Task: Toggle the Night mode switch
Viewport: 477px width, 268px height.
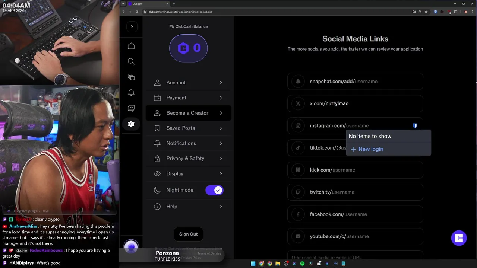Action: click(214, 190)
